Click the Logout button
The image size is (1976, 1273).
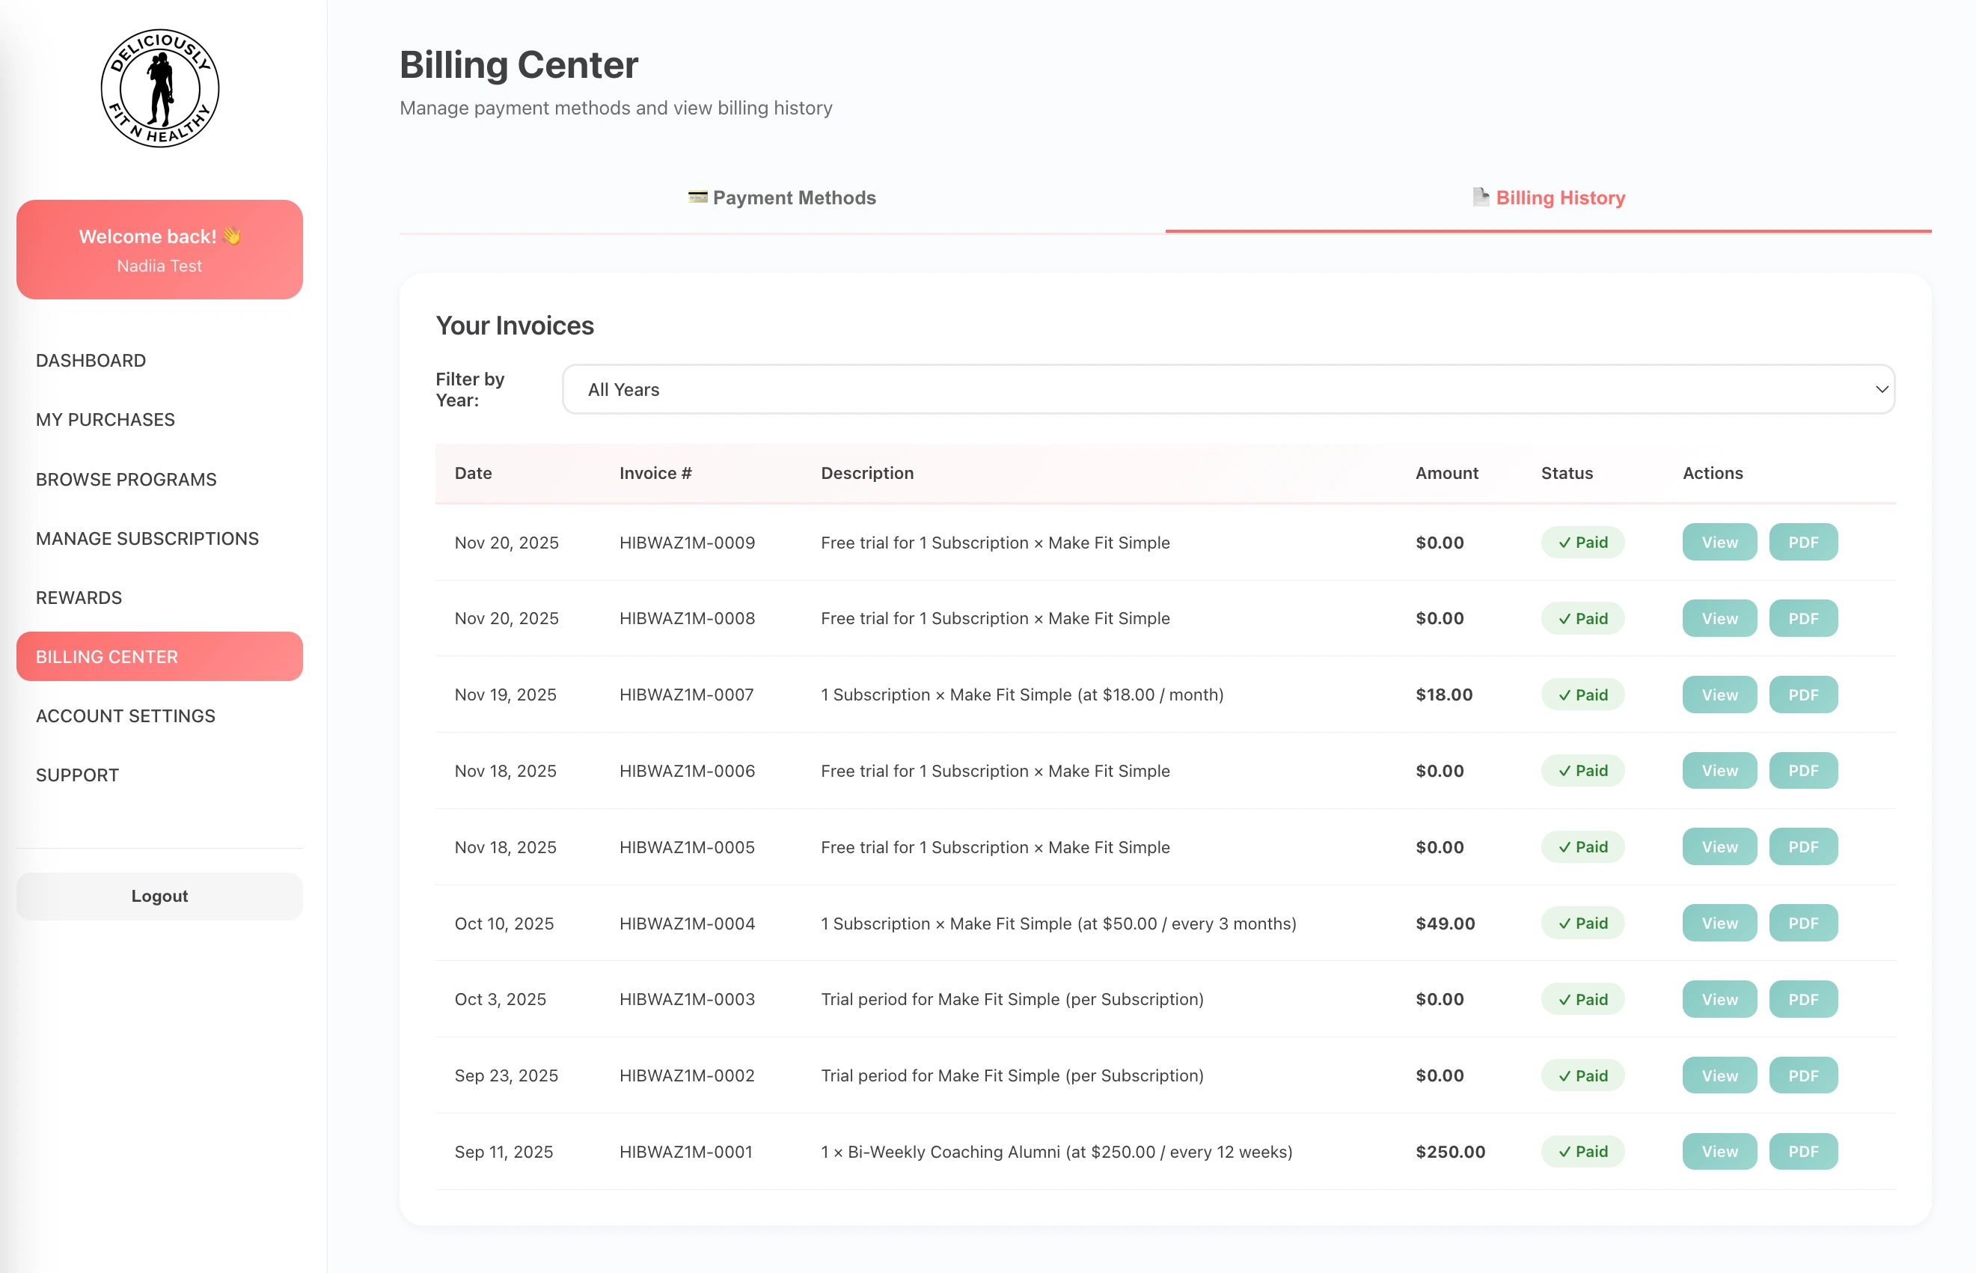pos(159,895)
